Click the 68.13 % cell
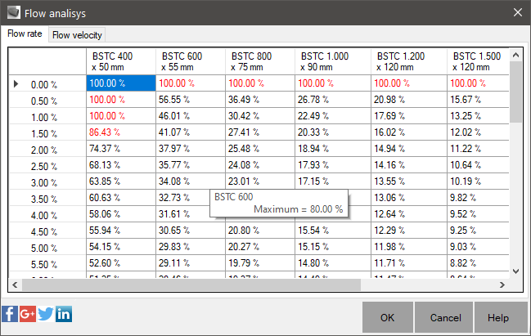 coord(121,165)
